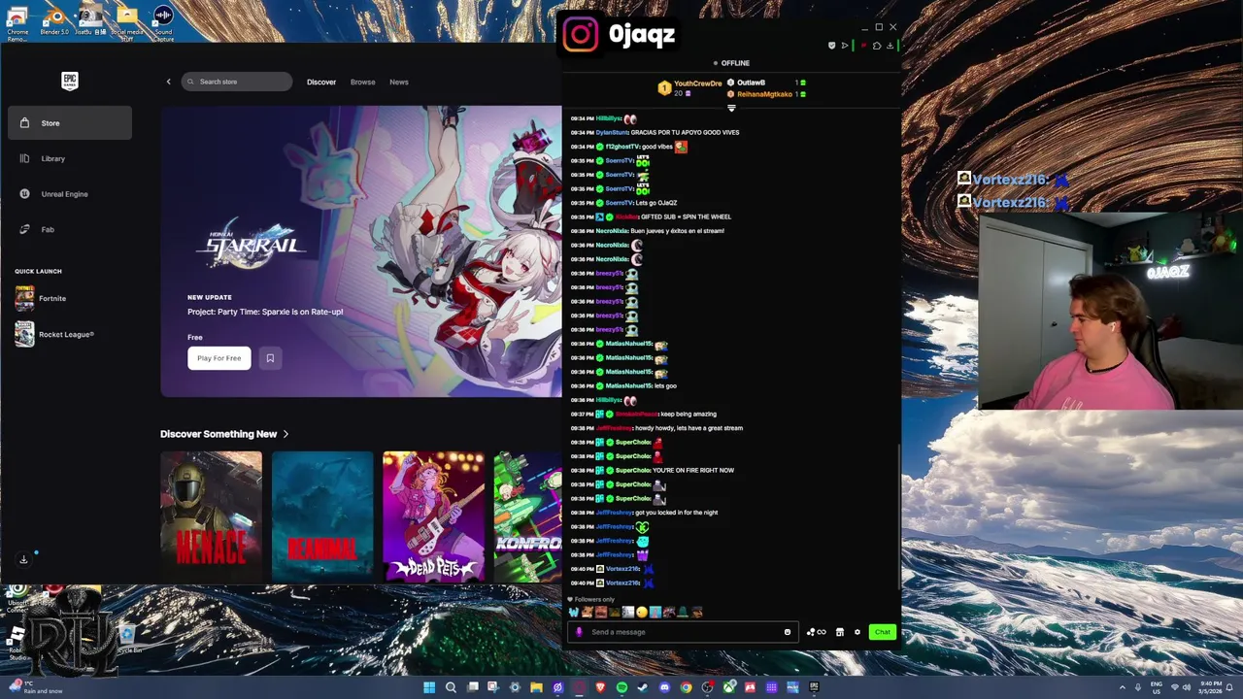Image resolution: width=1243 pixels, height=699 pixels.
Task: Go back using the left chevron arrow
Action: click(168, 82)
